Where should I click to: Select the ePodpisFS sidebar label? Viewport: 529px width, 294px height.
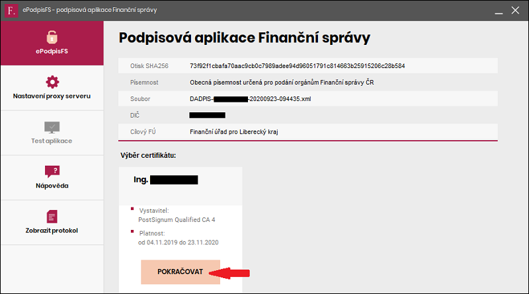tap(52, 52)
